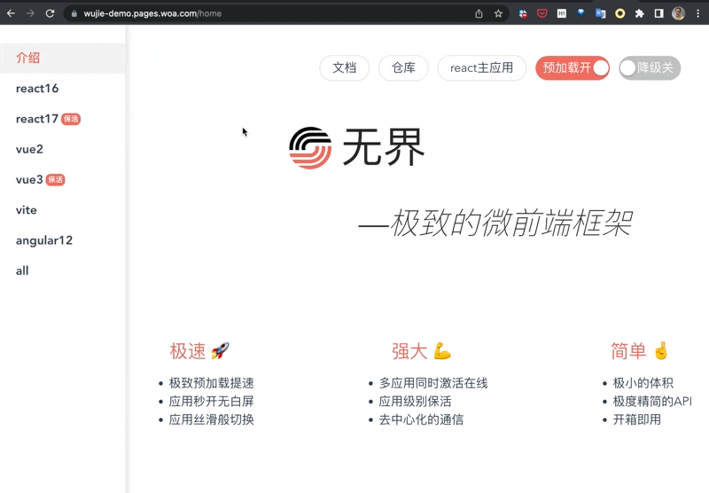Turn off the 预加载开 preload switch
709x493 pixels.
coord(573,68)
